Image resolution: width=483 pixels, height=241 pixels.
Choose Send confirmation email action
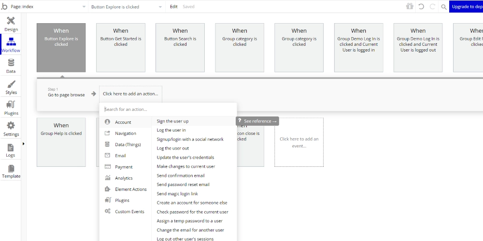pos(194,175)
